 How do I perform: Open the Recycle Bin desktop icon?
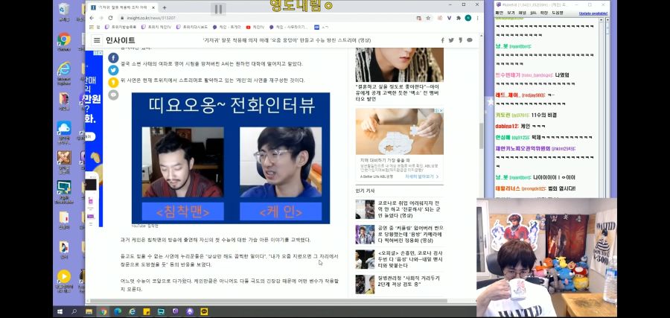(x=64, y=11)
